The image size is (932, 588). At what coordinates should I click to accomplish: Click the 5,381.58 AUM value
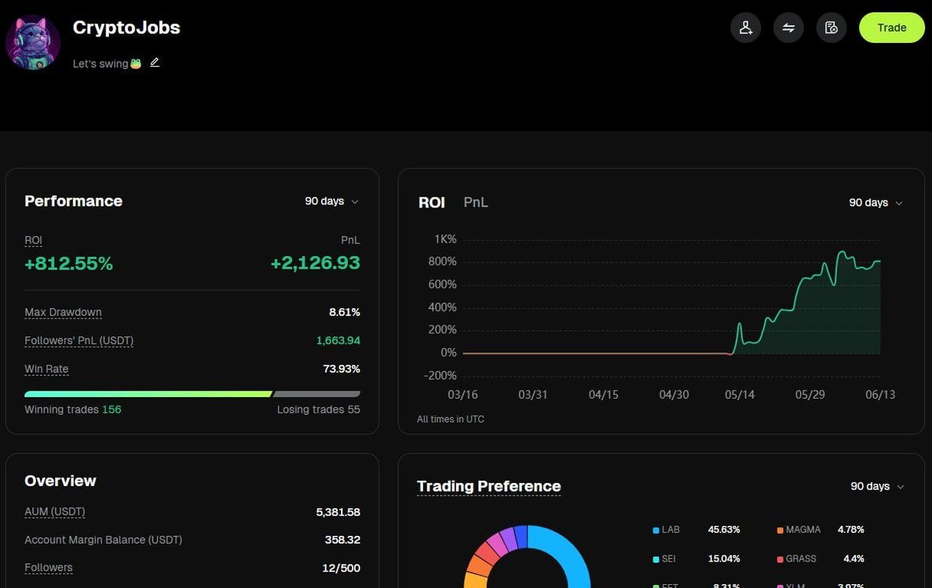click(x=338, y=512)
